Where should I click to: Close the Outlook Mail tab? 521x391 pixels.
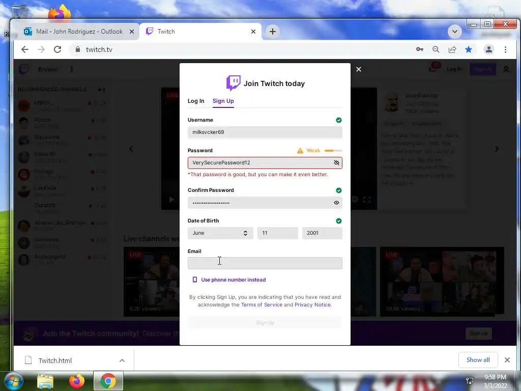click(x=132, y=32)
